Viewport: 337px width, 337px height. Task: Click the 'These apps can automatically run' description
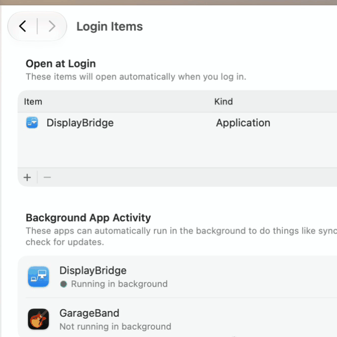click(x=181, y=236)
